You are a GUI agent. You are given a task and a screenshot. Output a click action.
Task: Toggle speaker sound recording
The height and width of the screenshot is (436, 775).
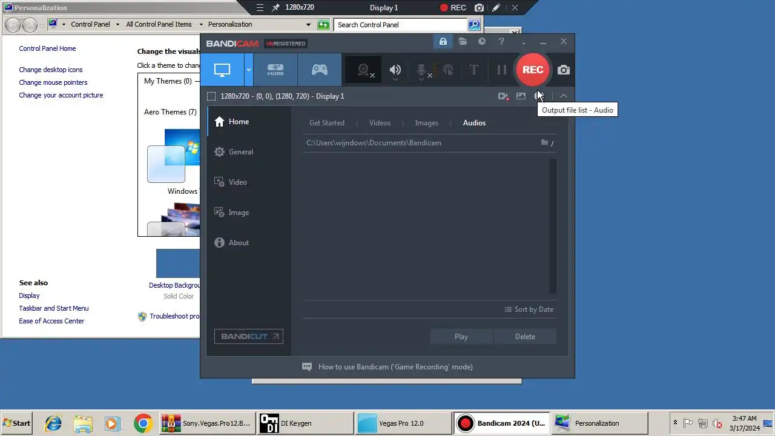395,70
